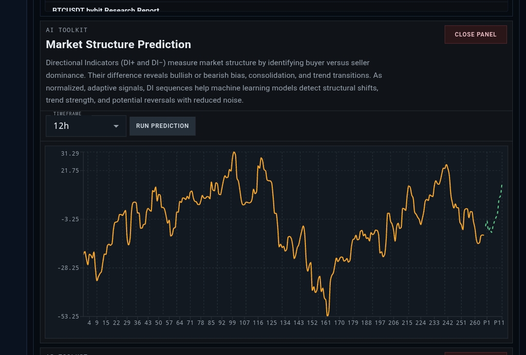Close the Market Structure Prediction panel
This screenshot has height=355, width=526.
pos(475,35)
